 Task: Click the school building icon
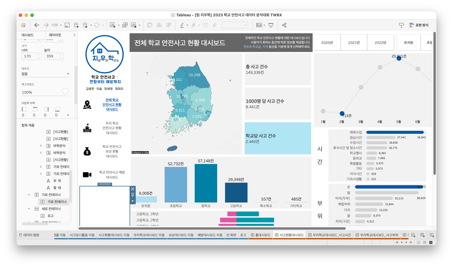click(x=87, y=128)
